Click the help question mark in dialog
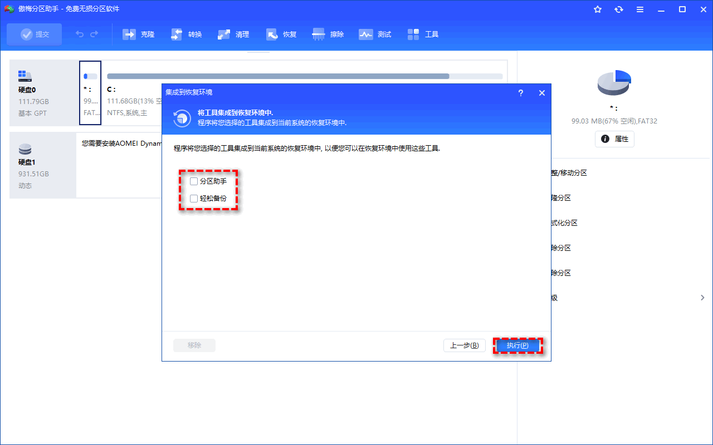The image size is (713, 445). coord(520,93)
